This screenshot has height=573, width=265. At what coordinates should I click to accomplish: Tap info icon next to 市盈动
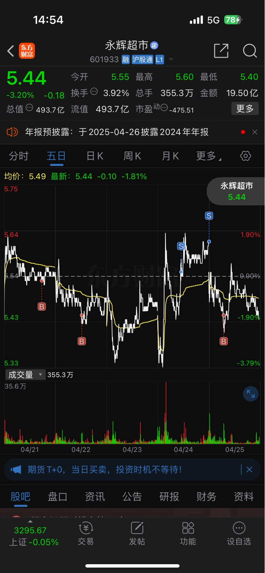tap(164, 108)
